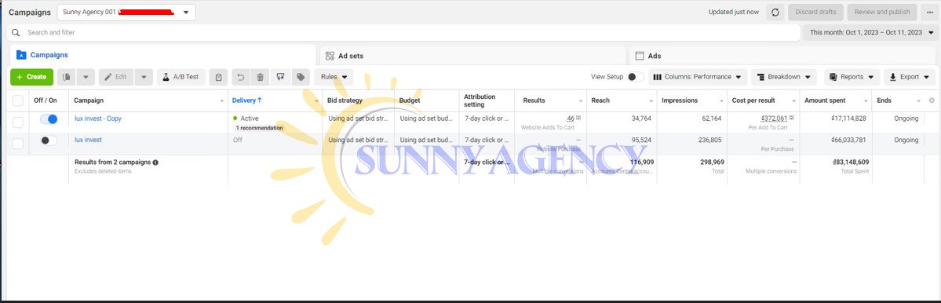Click the Budget column header

coord(410,100)
